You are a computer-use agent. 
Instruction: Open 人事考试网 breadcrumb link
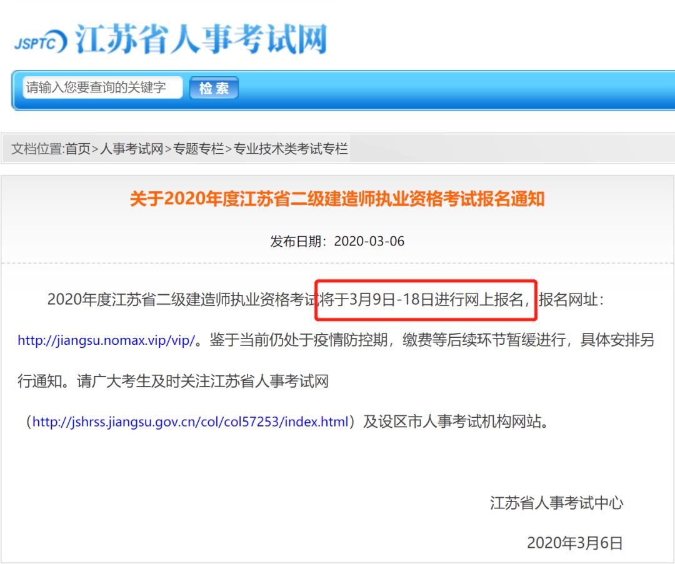tap(131, 149)
